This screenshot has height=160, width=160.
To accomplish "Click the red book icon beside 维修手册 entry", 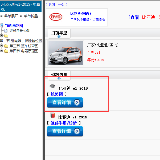I will (53, 115).
